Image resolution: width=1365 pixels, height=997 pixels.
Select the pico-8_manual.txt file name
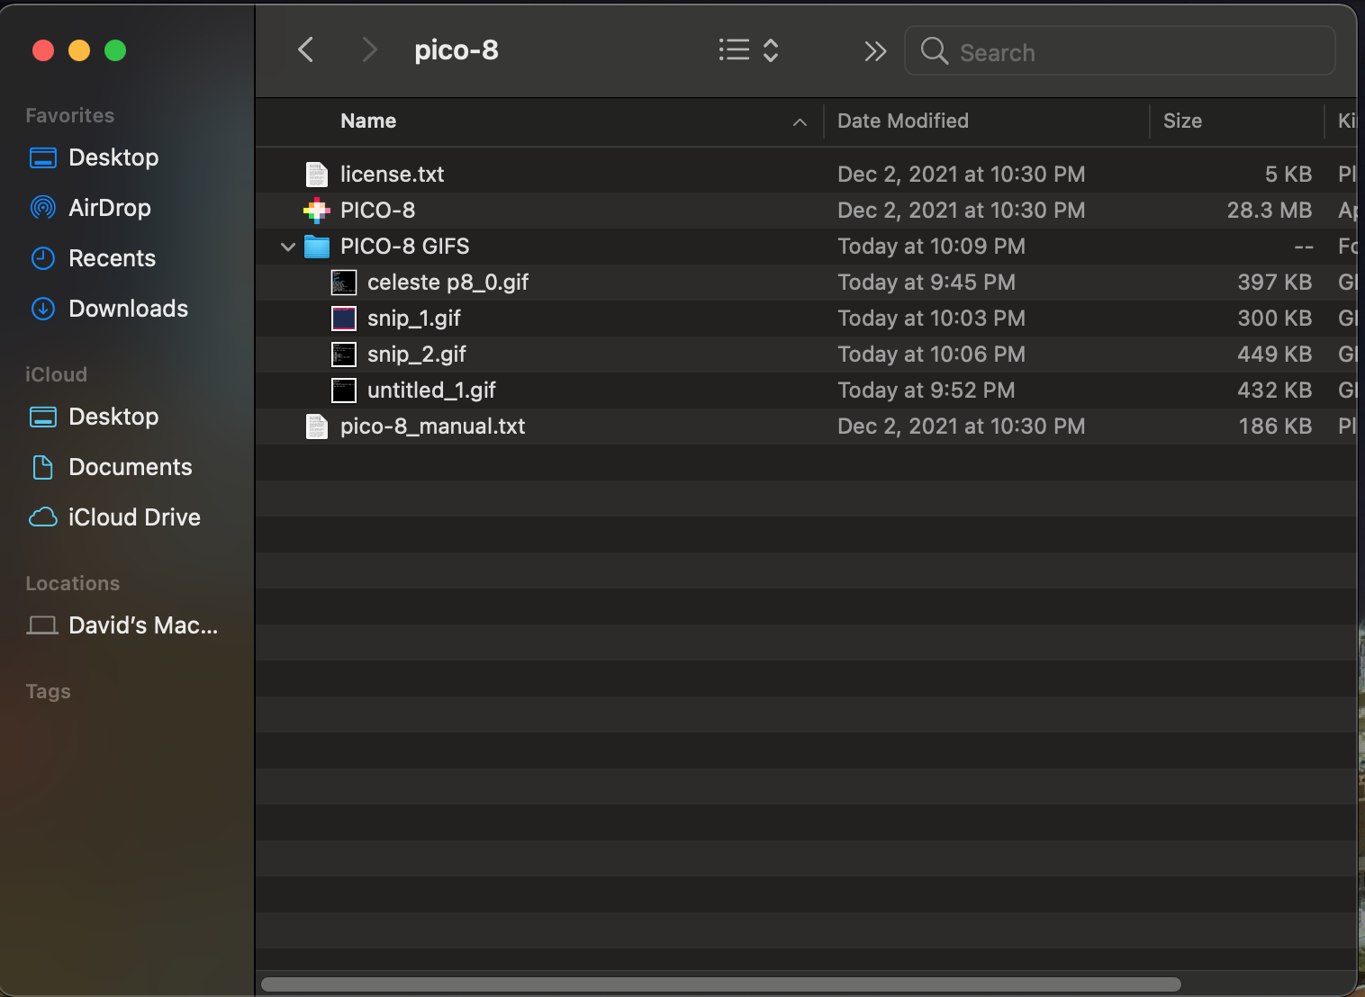click(x=432, y=427)
